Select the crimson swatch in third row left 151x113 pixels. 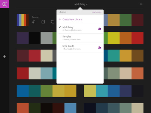(x=35, y=56)
